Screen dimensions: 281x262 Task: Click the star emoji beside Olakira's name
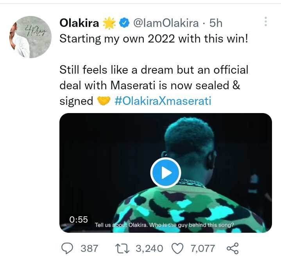(109, 23)
